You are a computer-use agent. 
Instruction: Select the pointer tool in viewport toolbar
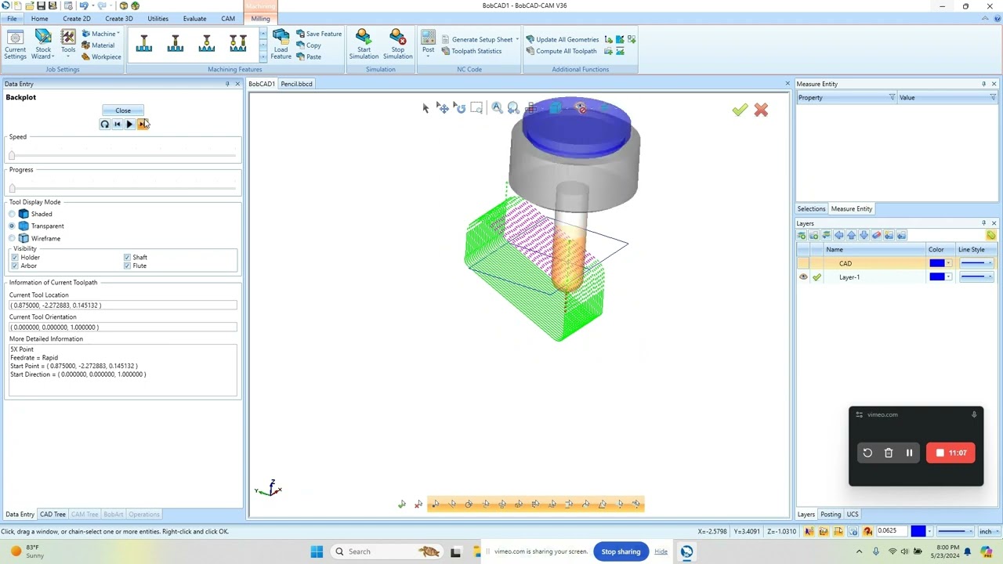point(425,108)
